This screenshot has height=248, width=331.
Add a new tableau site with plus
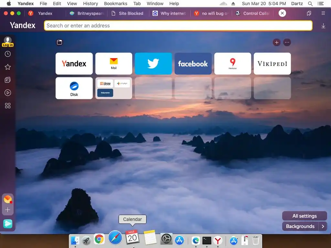[x=277, y=42]
